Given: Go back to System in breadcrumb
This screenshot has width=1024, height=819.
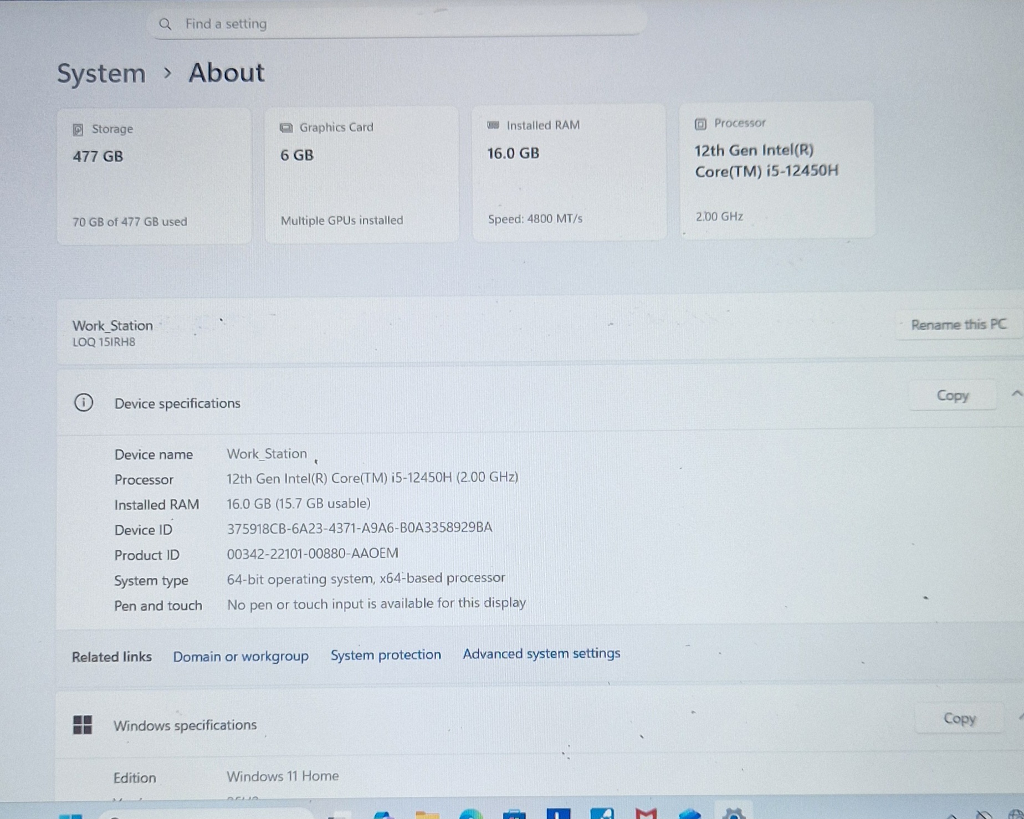Looking at the screenshot, I should pos(101,74).
